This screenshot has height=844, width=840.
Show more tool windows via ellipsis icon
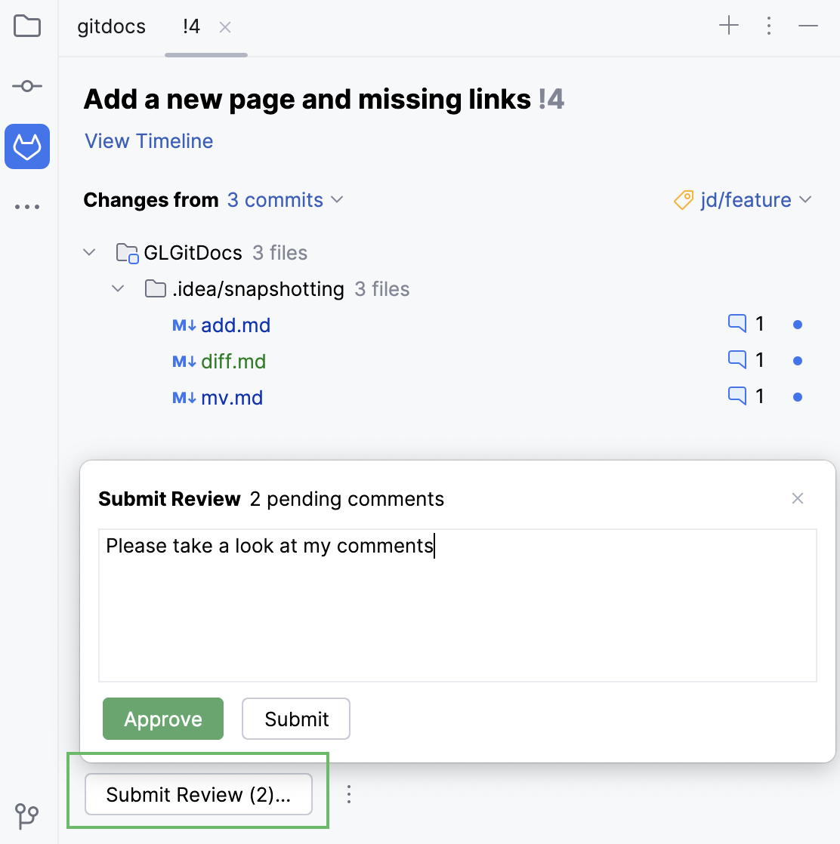point(27,206)
